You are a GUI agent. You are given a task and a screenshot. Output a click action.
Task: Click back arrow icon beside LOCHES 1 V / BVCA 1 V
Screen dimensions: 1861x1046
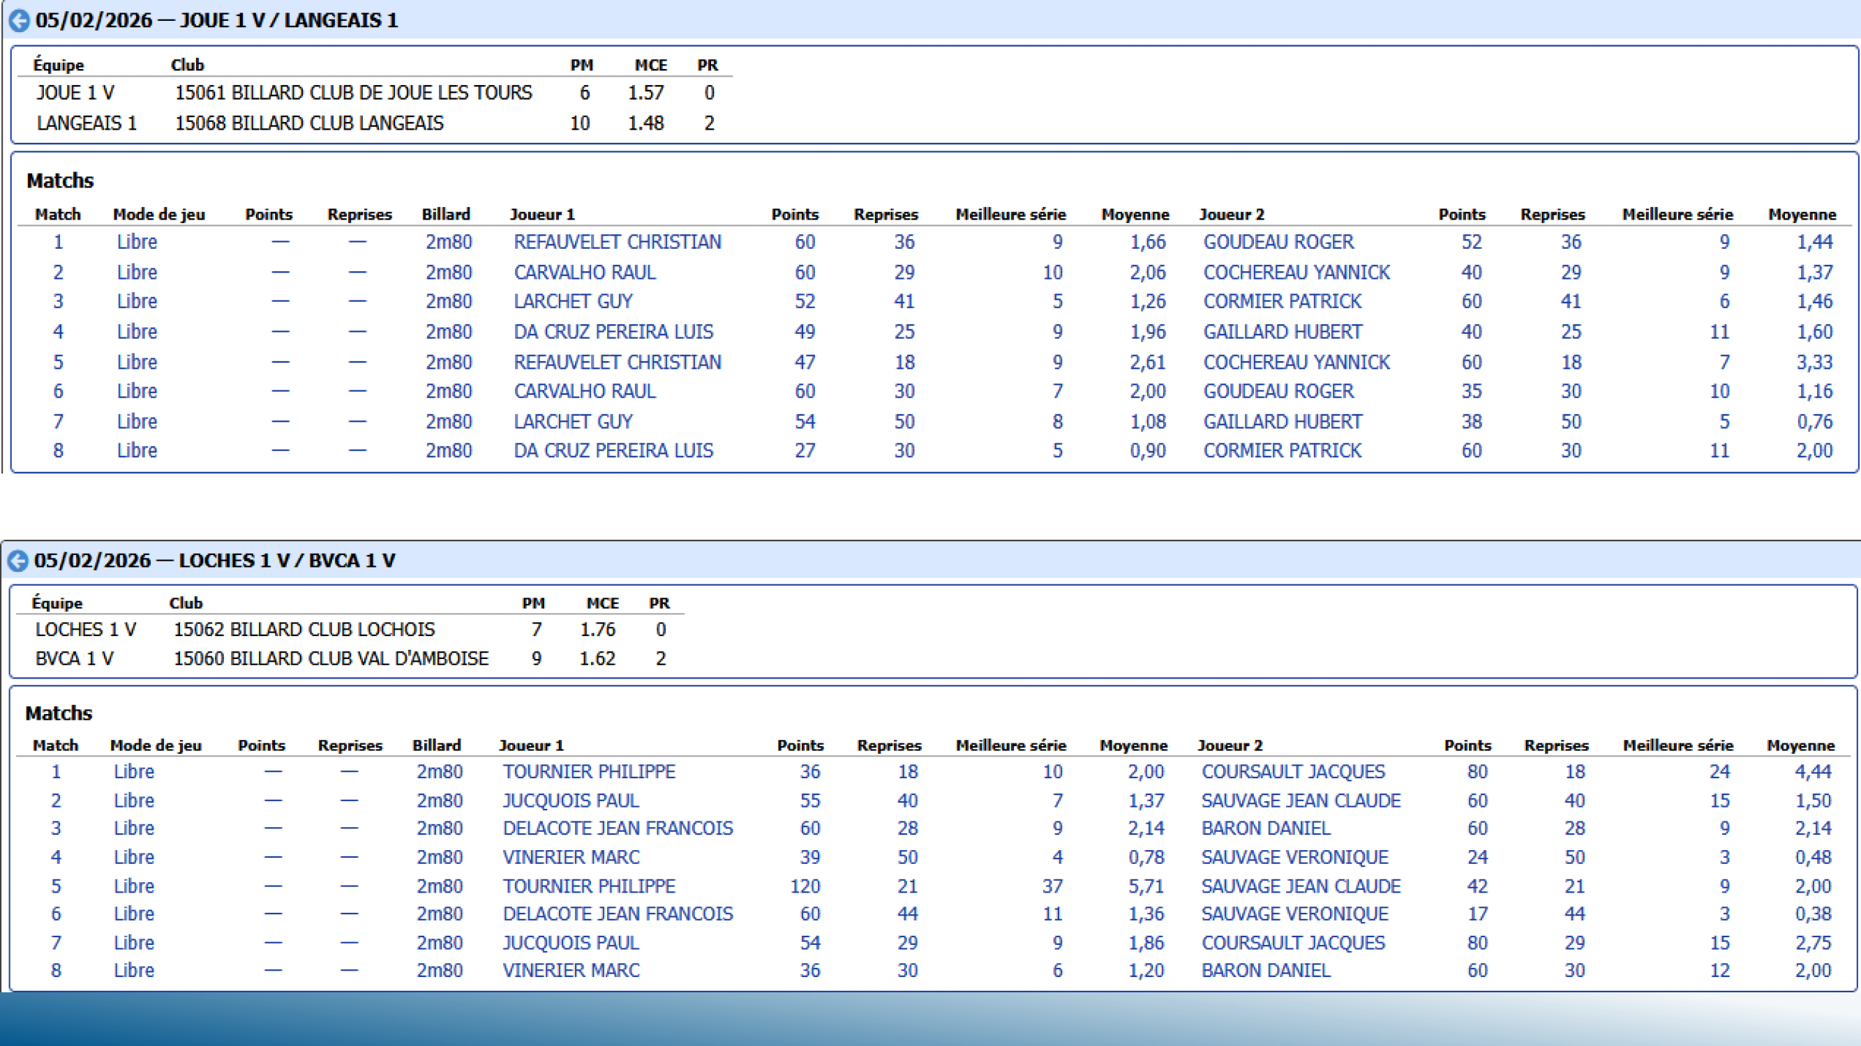(x=18, y=561)
